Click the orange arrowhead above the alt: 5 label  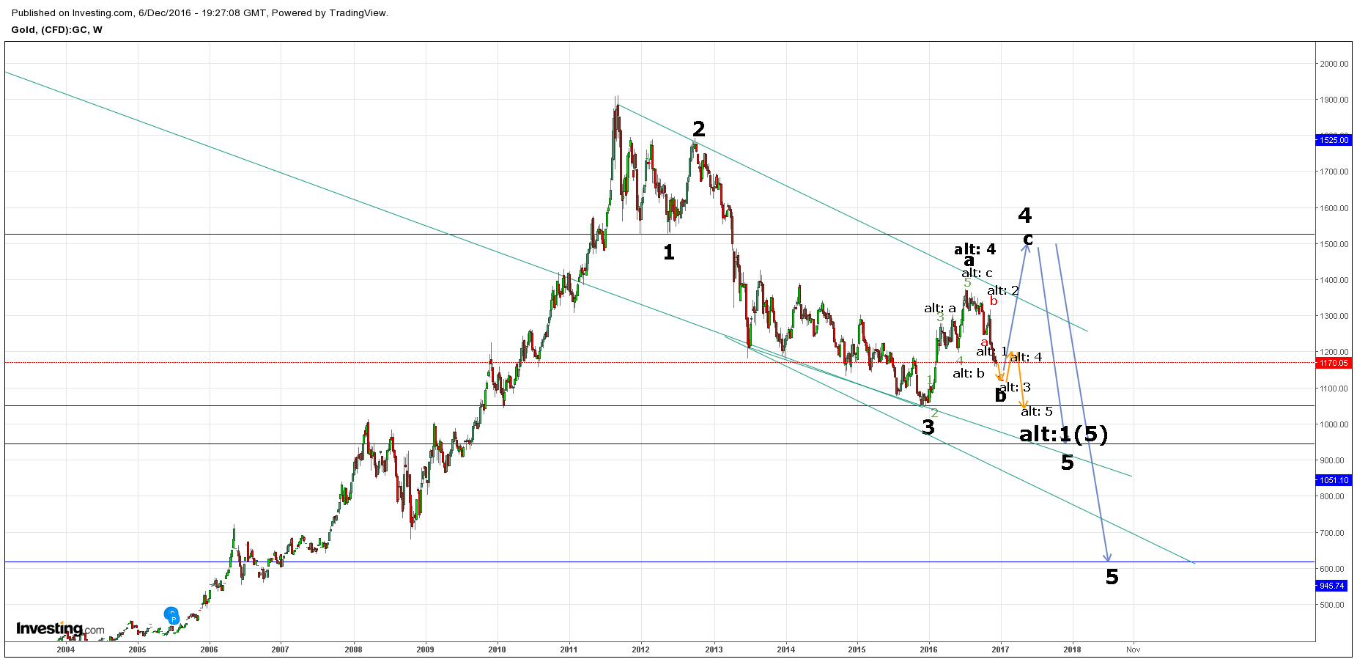tap(1024, 405)
